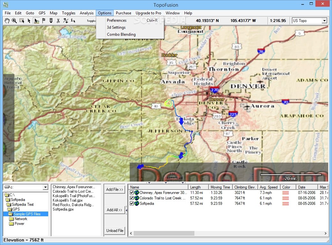Click the track list horizontal scrollbar thumb
The image size is (332, 245).
tap(164, 233)
